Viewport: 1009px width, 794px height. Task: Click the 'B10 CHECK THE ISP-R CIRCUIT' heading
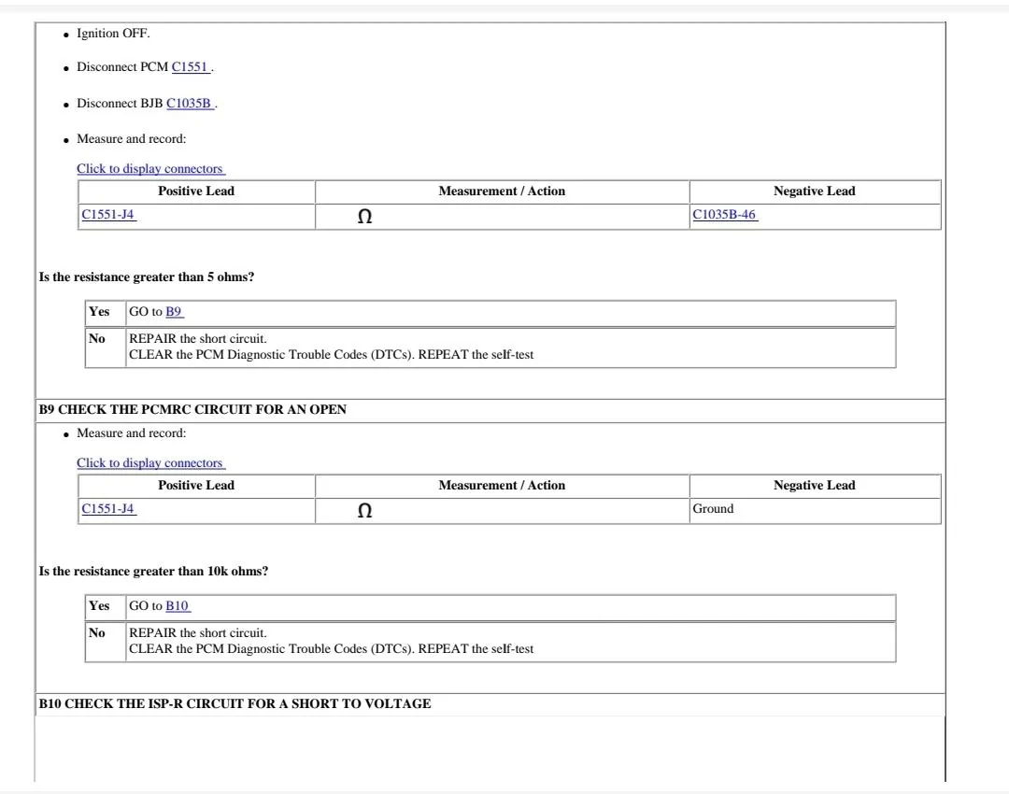[234, 703]
